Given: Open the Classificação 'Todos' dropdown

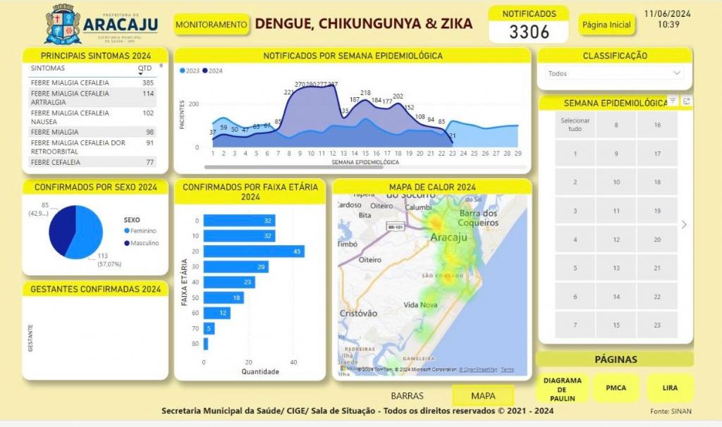Looking at the screenshot, I should tap(615, 73).
